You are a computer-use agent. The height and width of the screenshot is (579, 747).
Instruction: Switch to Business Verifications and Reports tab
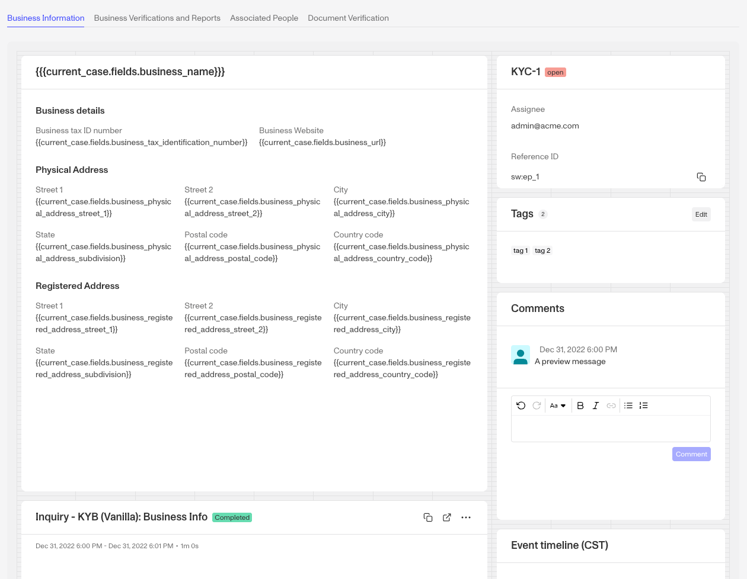[157, 18]
